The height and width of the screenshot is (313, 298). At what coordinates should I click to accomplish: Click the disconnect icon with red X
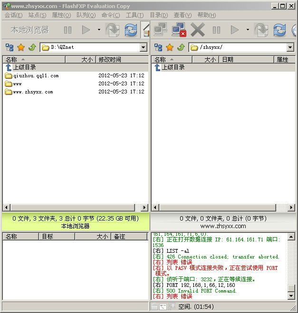point(179,30)
